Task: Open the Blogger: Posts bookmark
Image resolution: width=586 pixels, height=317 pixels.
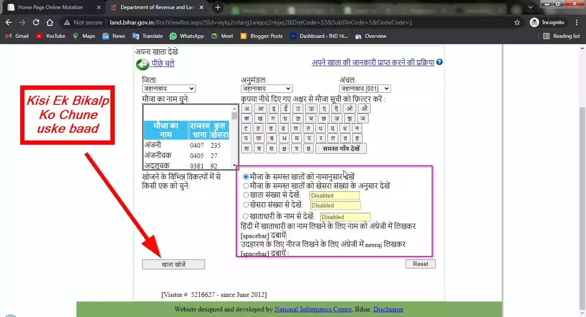Action: tap(262, 36)
